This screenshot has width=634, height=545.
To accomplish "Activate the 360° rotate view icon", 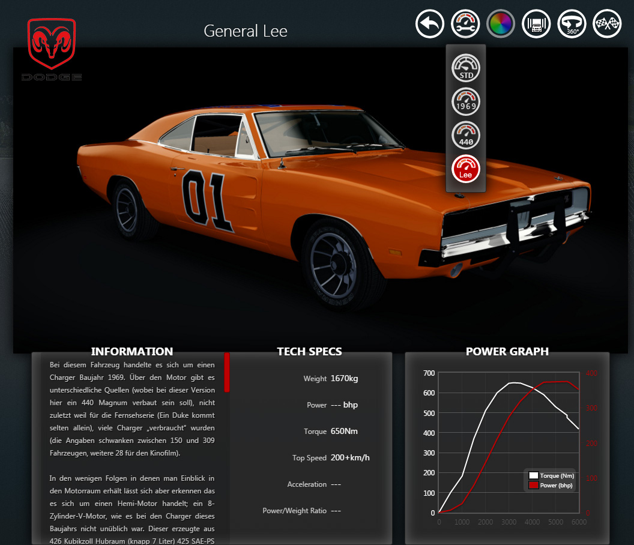I will click(x=572, y=24).
